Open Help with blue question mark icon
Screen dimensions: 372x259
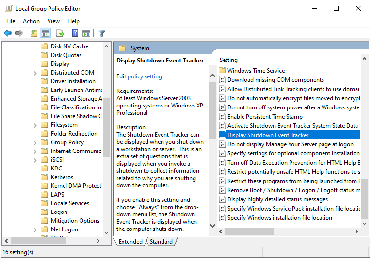(75, 33)
